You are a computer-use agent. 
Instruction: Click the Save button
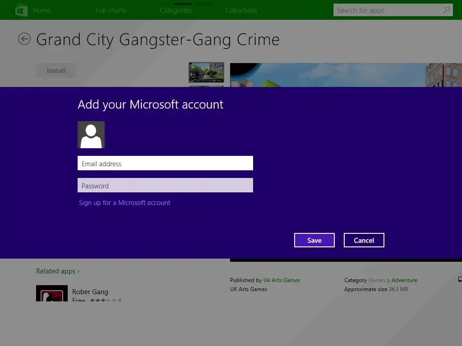(x=314, y=240)
